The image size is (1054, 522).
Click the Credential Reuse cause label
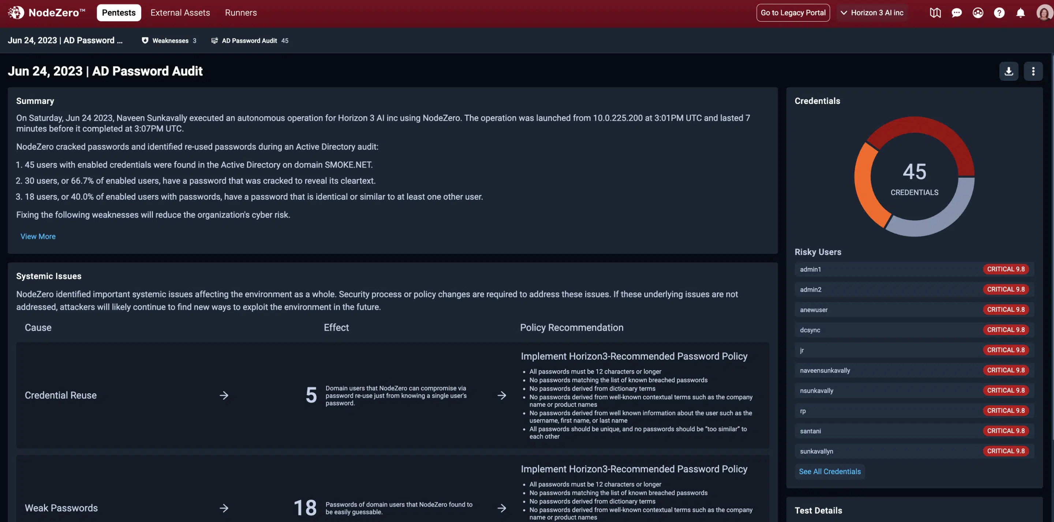tap(60, 395)
